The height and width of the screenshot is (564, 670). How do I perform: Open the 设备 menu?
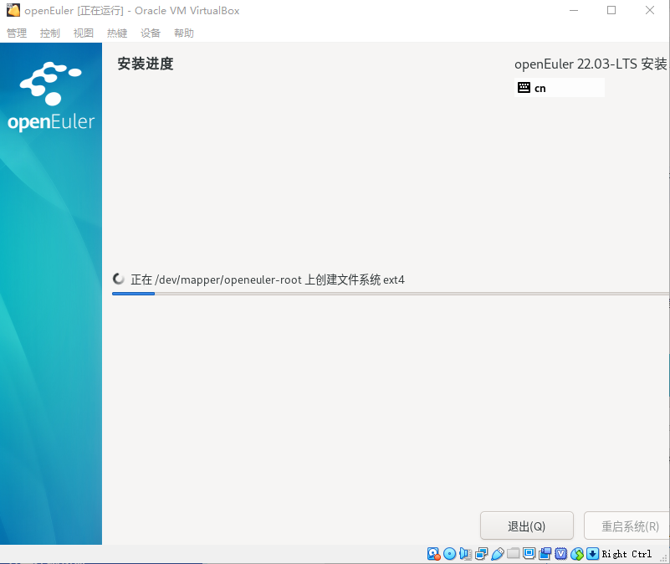coord(151,33)
